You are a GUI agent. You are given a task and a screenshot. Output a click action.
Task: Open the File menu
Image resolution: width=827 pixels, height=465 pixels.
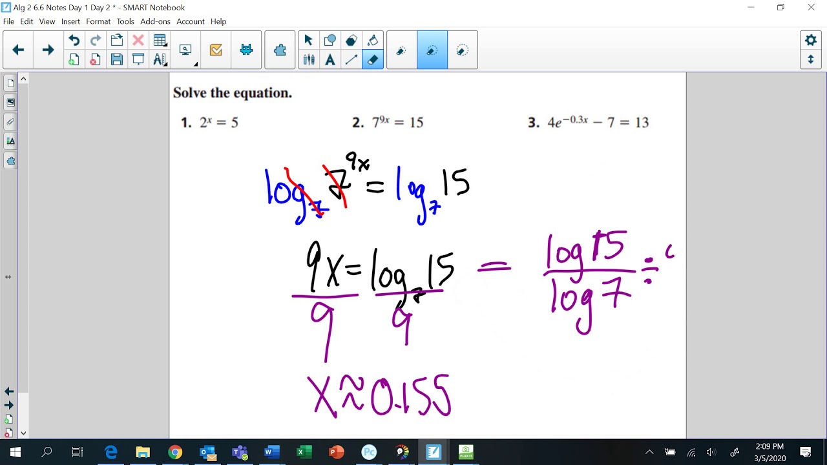(x=8, y=21)
